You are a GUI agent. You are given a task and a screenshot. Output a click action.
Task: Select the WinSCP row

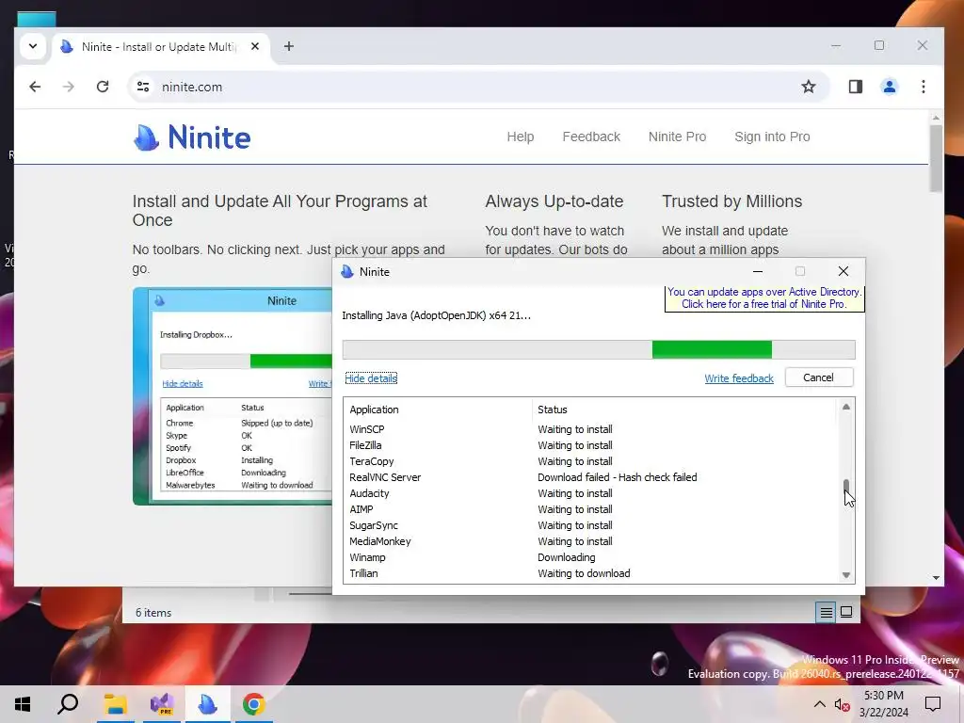pos(590,429)
